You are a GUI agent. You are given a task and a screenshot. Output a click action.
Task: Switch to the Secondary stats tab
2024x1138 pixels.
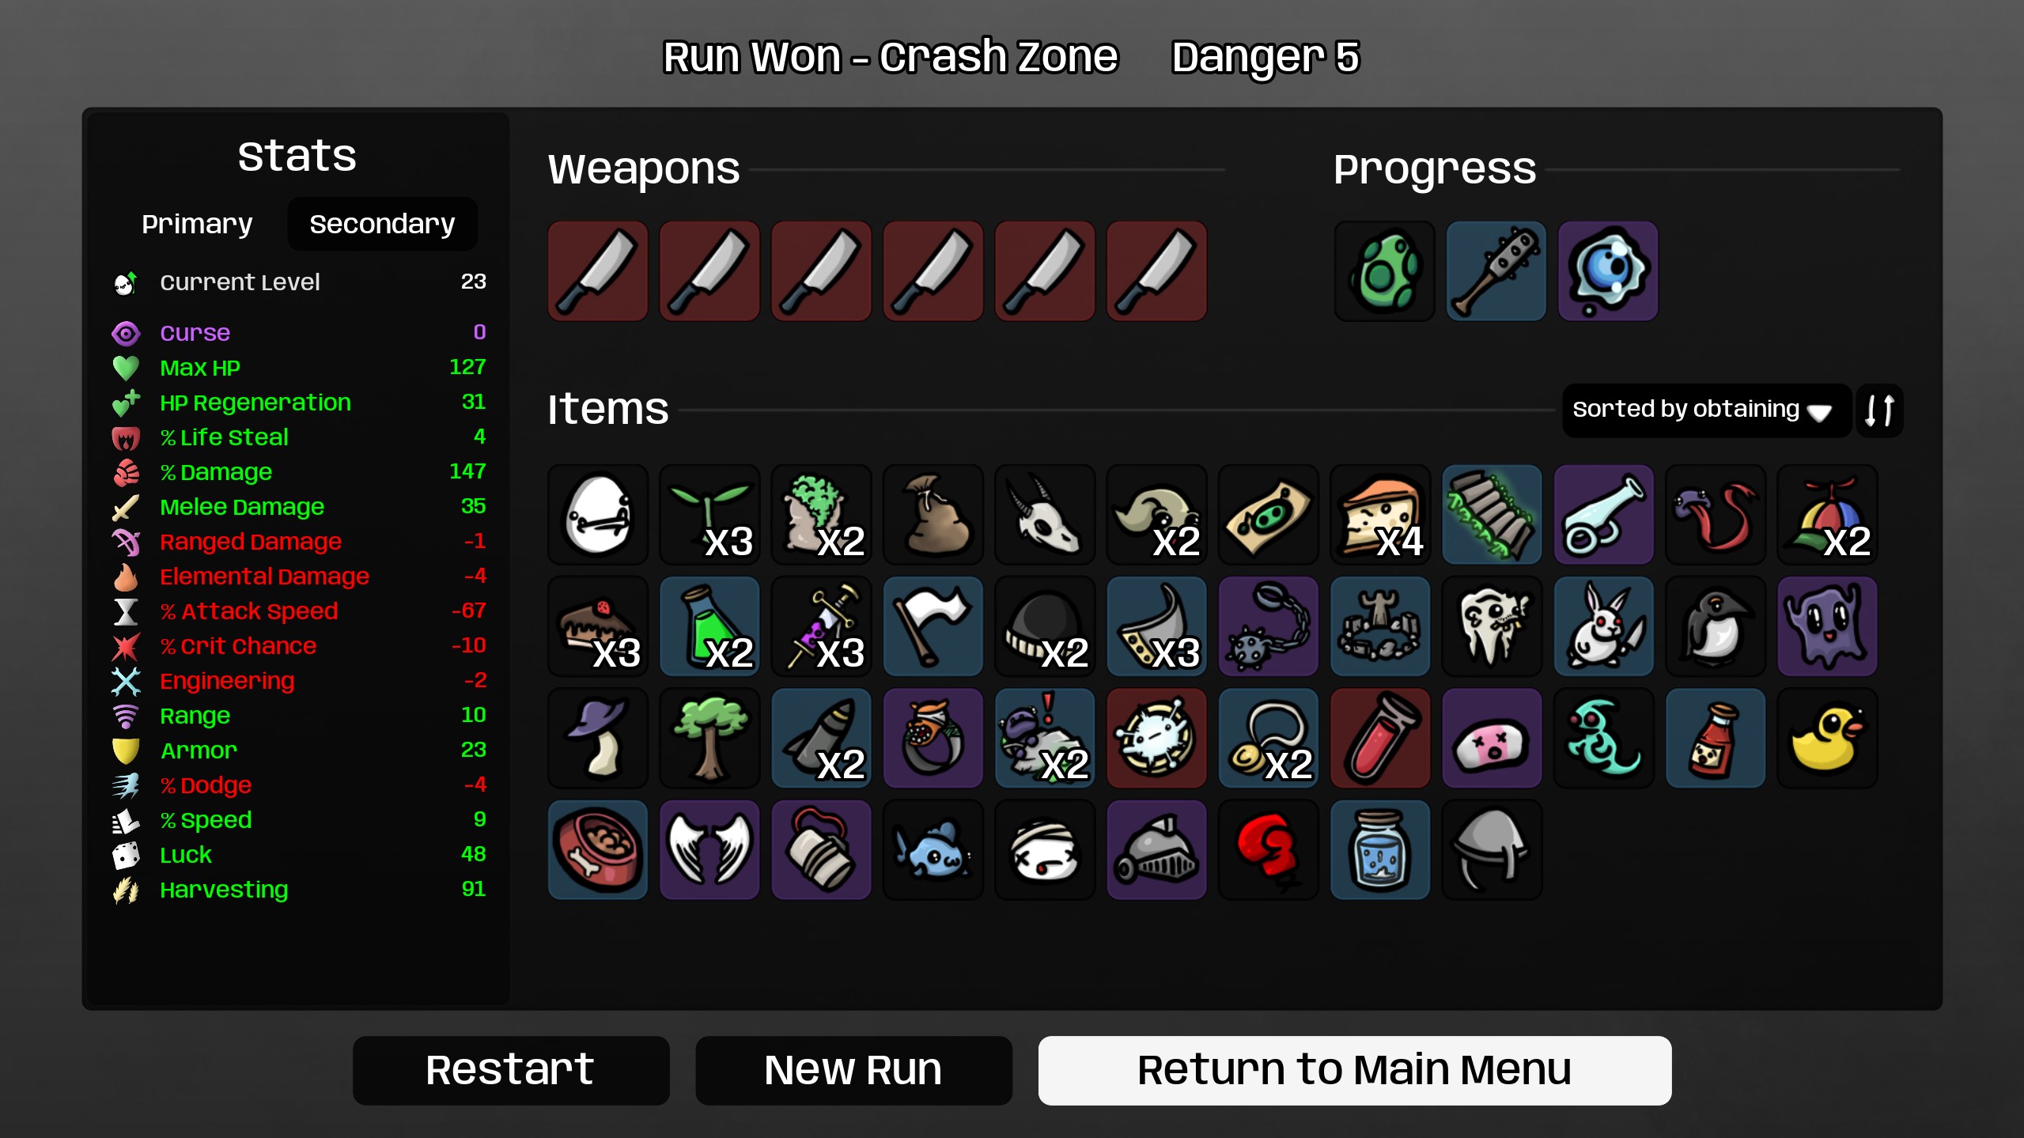click(x=382, y=224)
